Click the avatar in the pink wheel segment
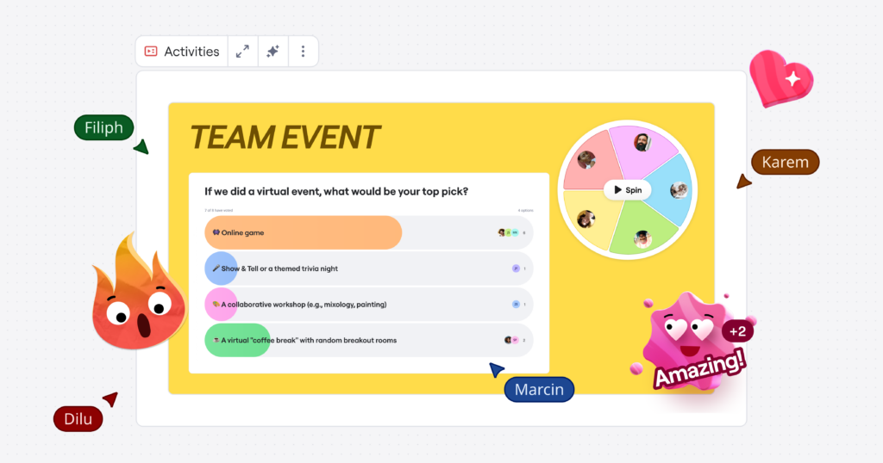883x463 pixels. [x=586, y=161]
